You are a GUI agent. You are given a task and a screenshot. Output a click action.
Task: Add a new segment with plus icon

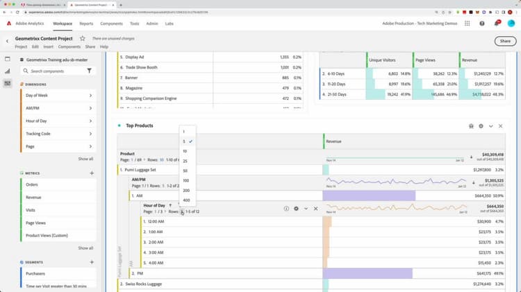(x=92, y=261)
